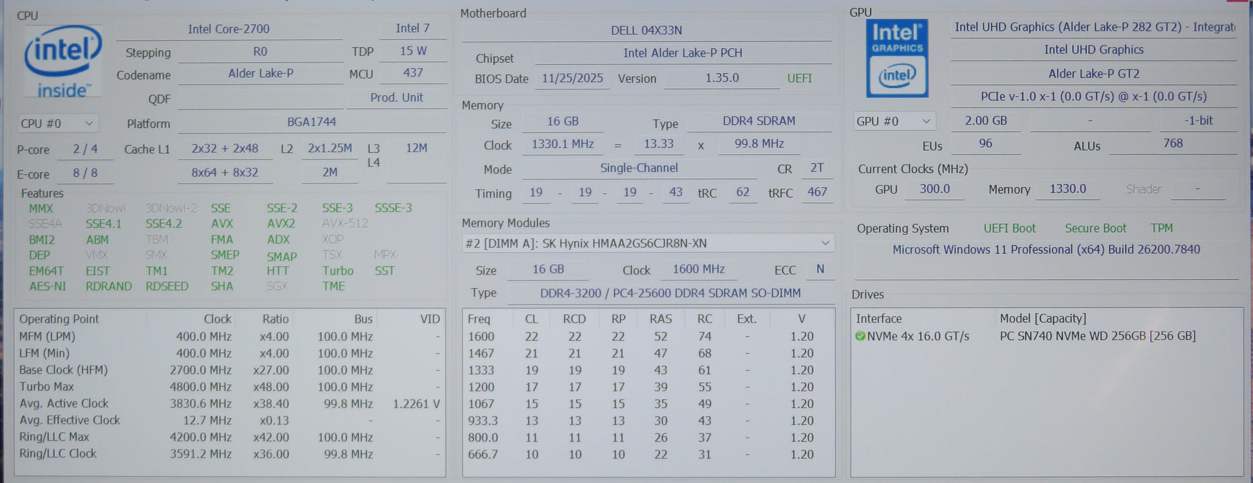Click the AES-NI feature indicator
This screenshot has height=483, width=1253.
pyautogui.click(x=47, y=286)
